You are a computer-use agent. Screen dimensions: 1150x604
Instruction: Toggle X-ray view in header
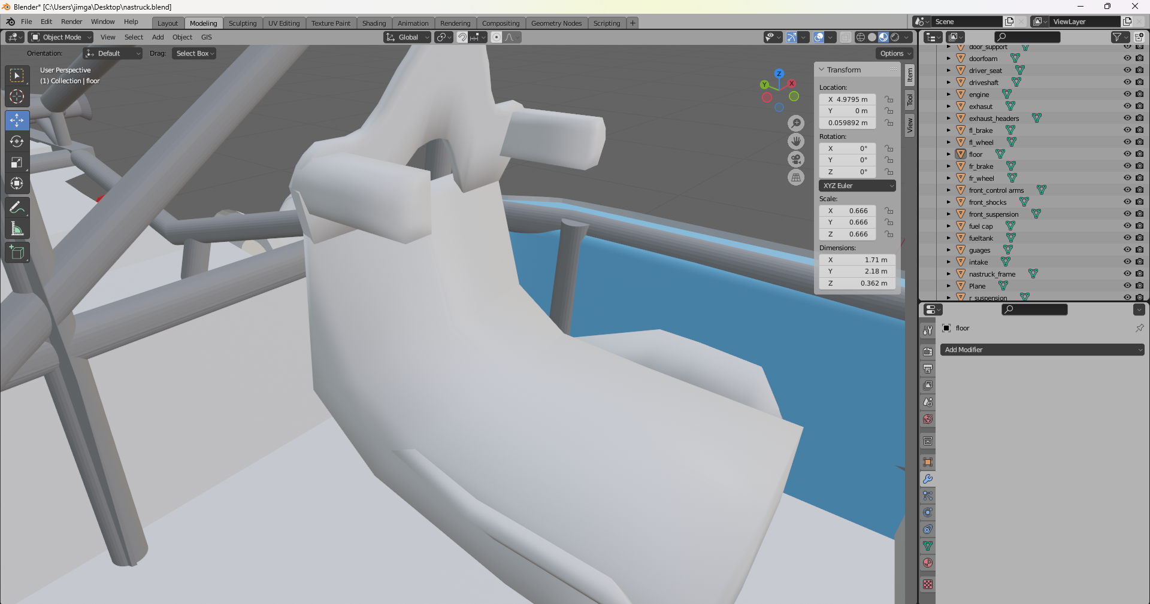(845, 37)
